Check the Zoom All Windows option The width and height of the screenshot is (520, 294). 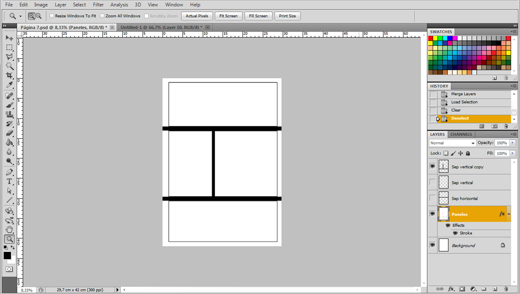click(102, 16)
